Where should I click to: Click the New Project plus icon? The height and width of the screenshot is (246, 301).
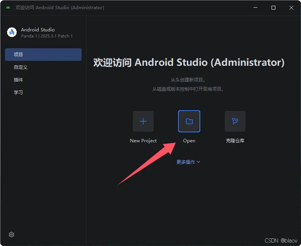pyautogui.click(x=143, y=121)
